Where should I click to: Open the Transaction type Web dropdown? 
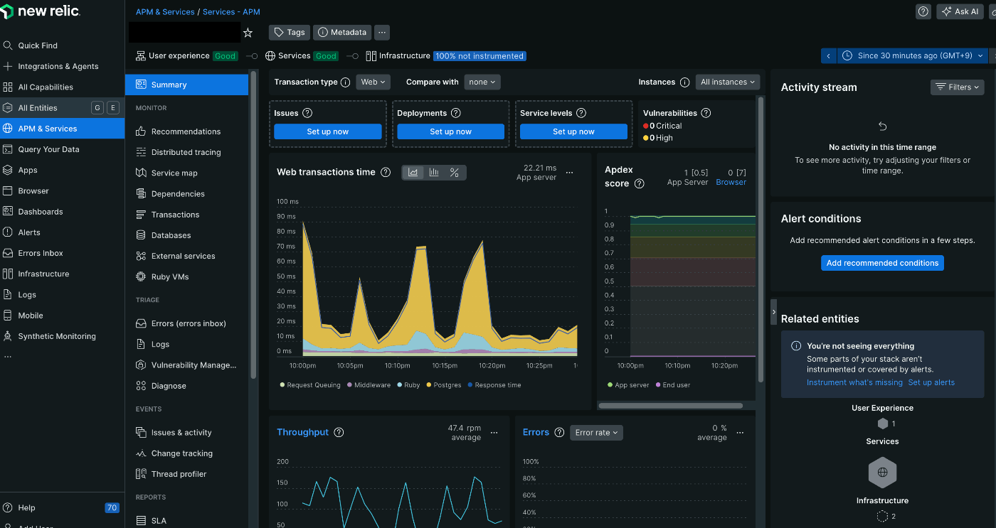click(x=373, y=82)
